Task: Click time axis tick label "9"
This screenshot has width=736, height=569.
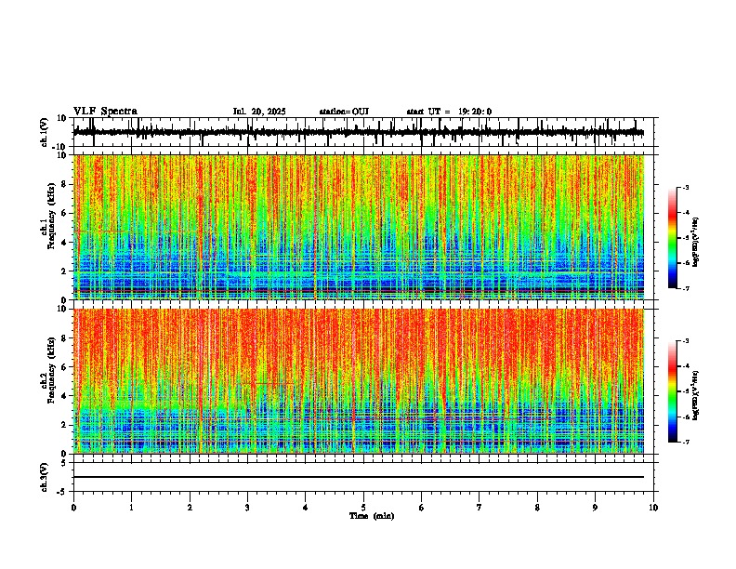Action: pos(595,508)
